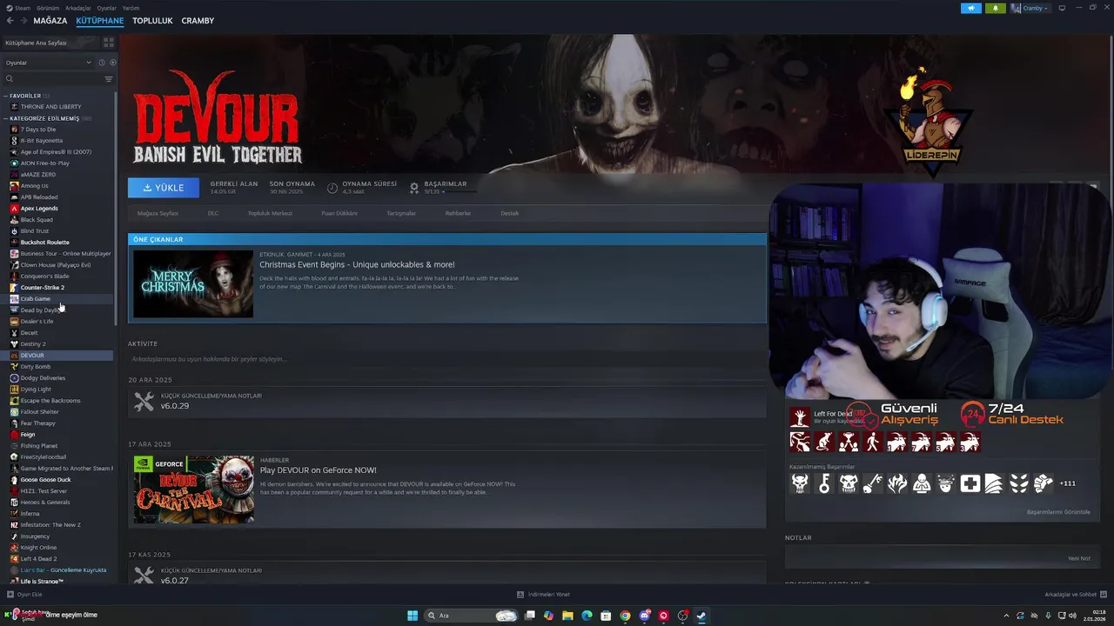
Task: Open the Oyunlar menu in the menu bar
Action: pos(106,8)
